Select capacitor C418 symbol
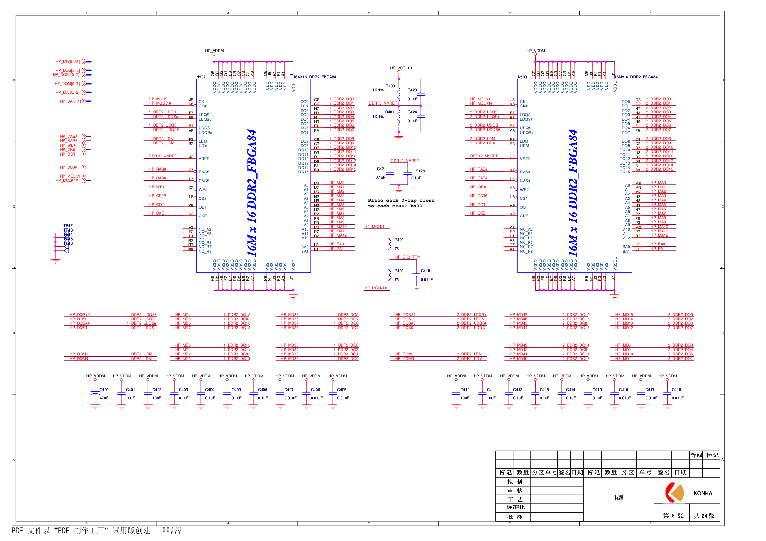This screenshot has width=766, height=541. pos(667,394)
